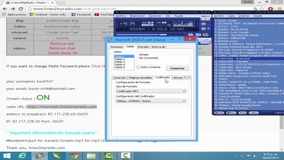Open the playlist Lista menu
The width and height of the screenshot is (284, 160).
(x=231, y=16)
